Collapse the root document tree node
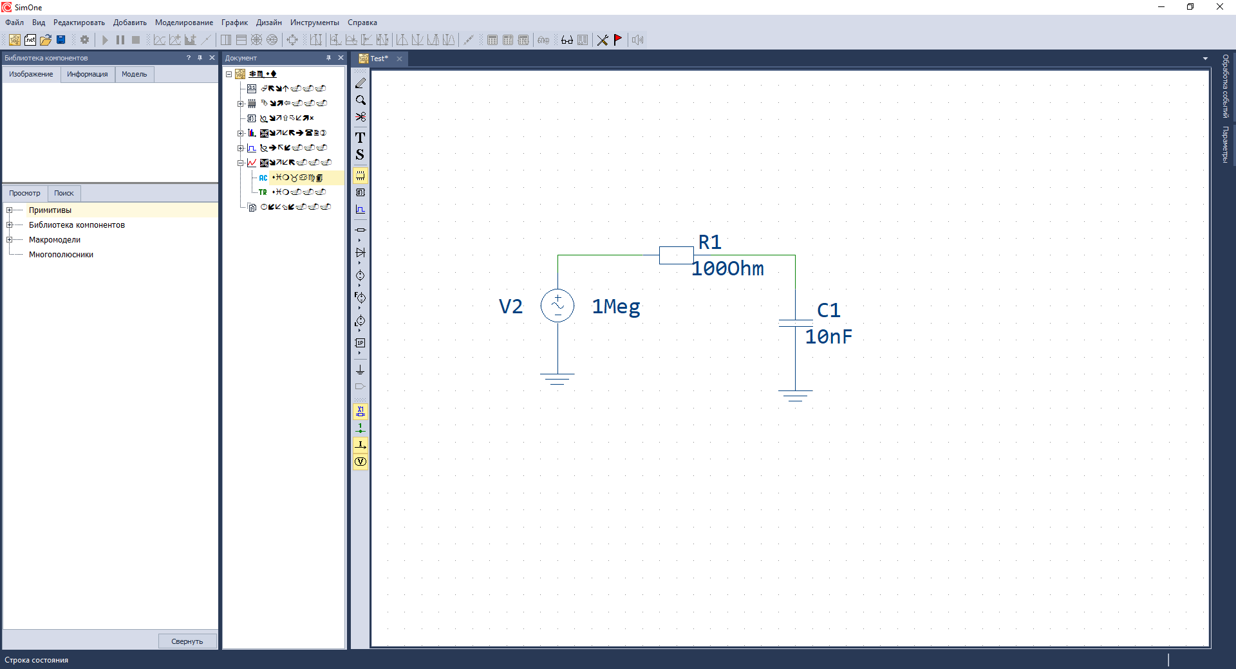The image size is (1236, 669). (x=229, y=74)
